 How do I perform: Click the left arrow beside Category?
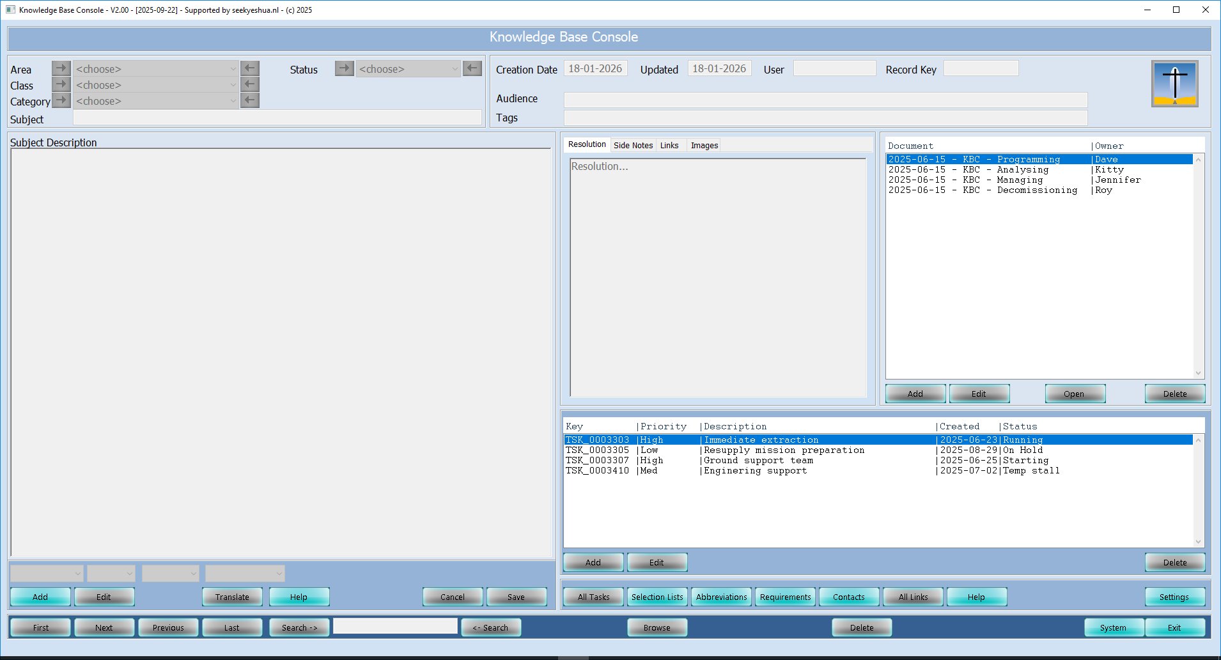click(249, 100)
